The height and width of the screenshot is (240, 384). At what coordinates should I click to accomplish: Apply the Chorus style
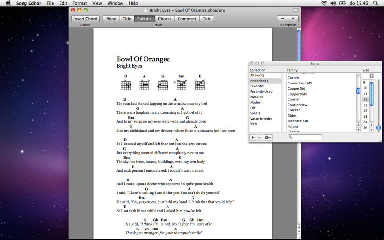[x=165, y=19]
